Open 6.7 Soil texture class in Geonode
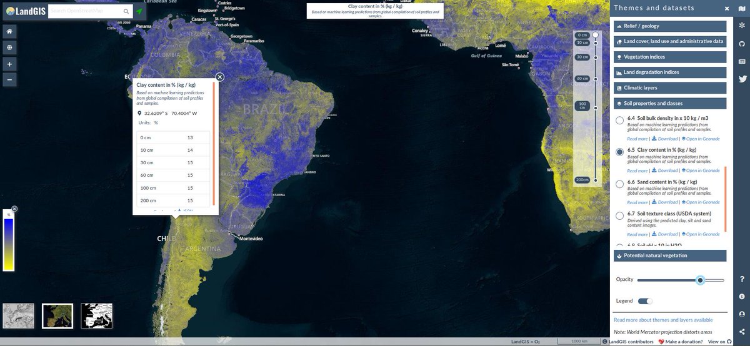The image size is (750, 346). click(699, 234)
